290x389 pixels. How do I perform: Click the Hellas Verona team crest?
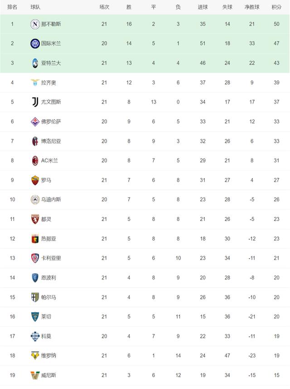[35, 355]
